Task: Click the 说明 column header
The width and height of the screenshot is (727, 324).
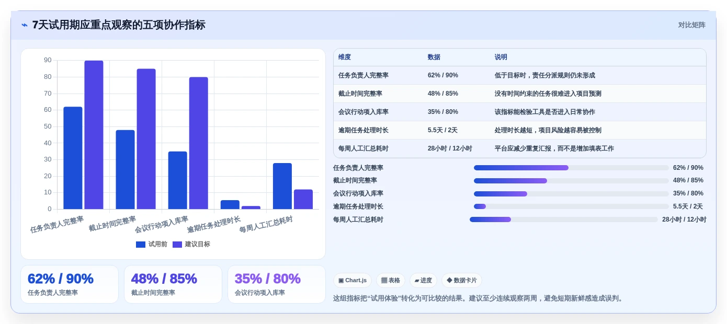Action: [501, 57]
